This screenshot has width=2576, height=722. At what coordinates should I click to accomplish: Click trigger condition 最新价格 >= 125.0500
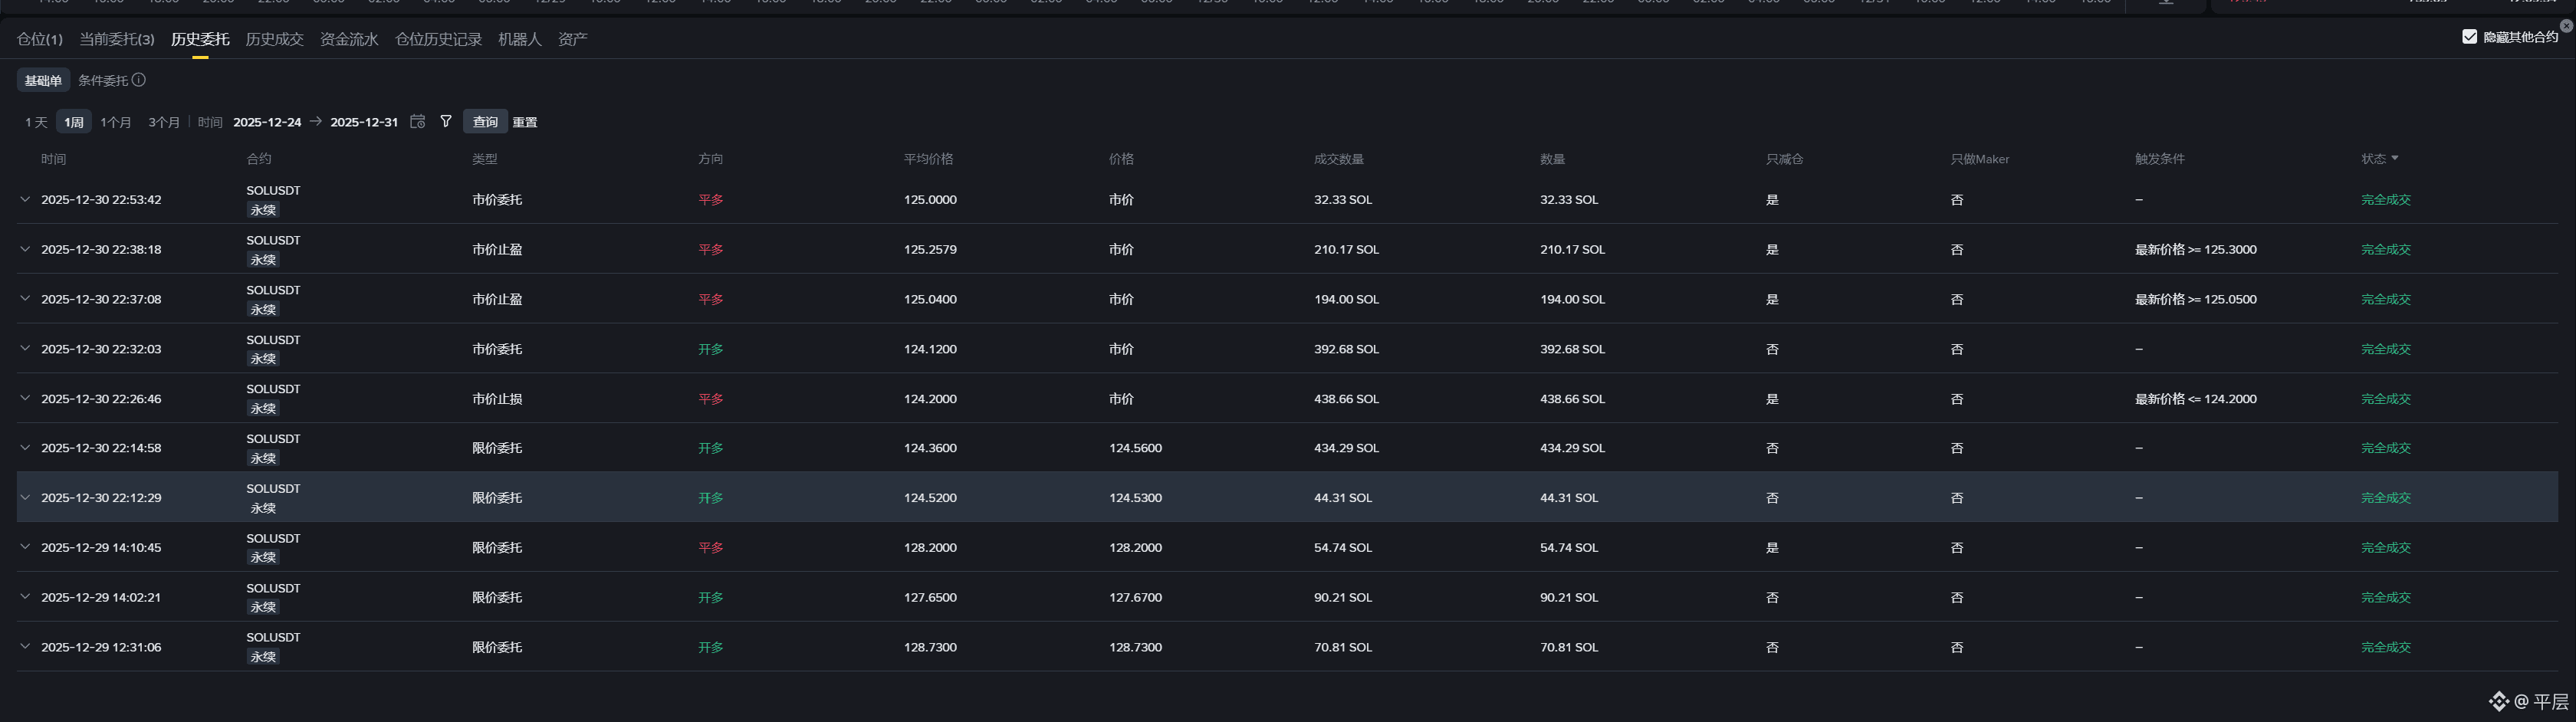click(x=2195, y=299)
